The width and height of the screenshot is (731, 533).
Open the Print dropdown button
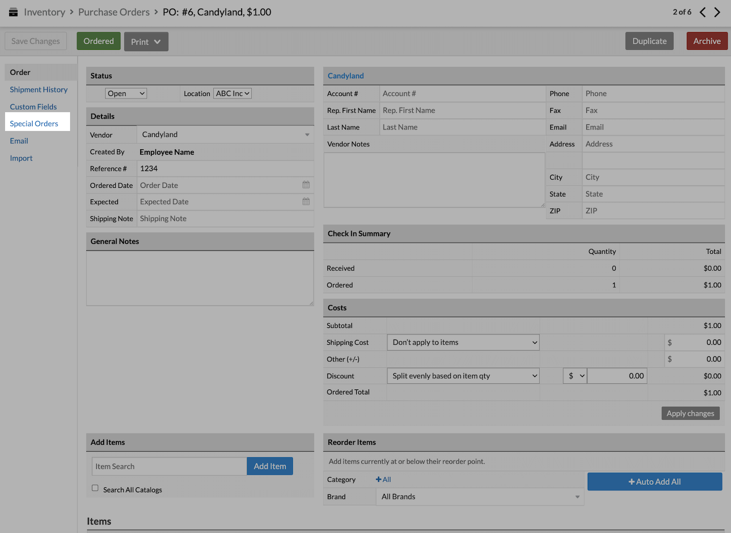[146, 42]
